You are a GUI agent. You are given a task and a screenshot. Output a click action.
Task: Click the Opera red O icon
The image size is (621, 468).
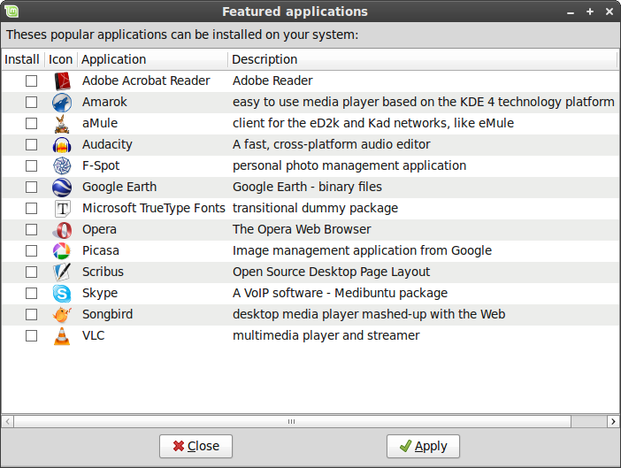(62, 230)
